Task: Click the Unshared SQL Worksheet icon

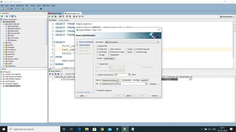Action: click(x=74, y=16)
